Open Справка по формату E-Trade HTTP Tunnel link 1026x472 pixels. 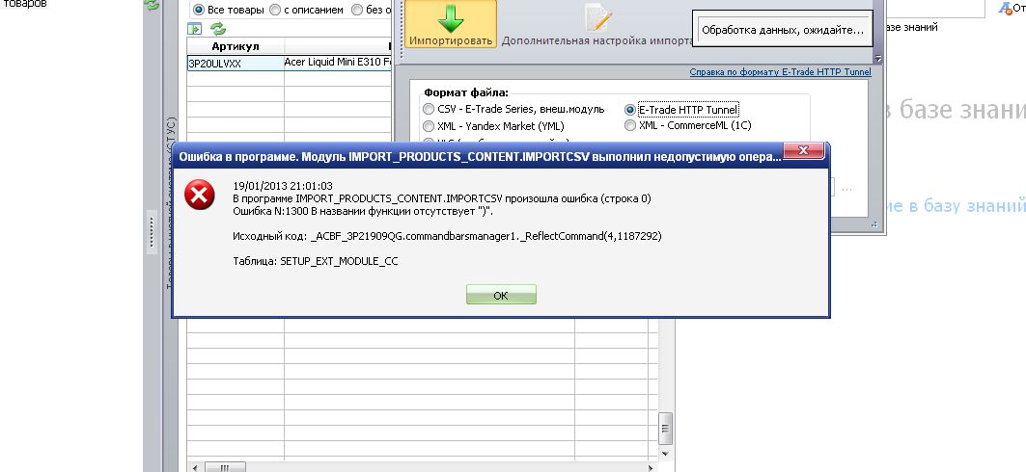click(x=781, y=72)
